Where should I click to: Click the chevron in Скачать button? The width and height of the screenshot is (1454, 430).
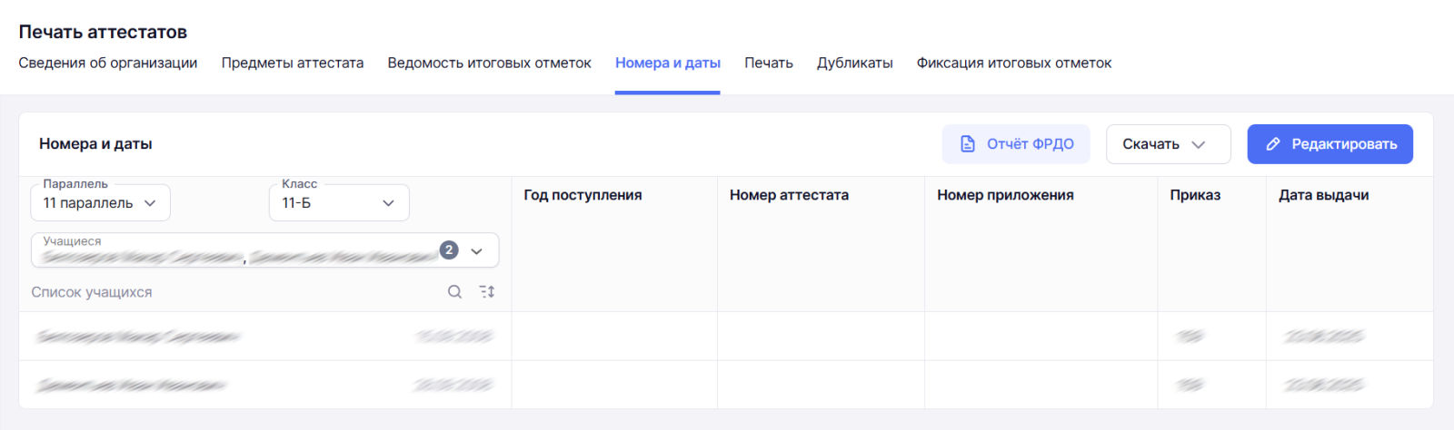click(1198, 144)
